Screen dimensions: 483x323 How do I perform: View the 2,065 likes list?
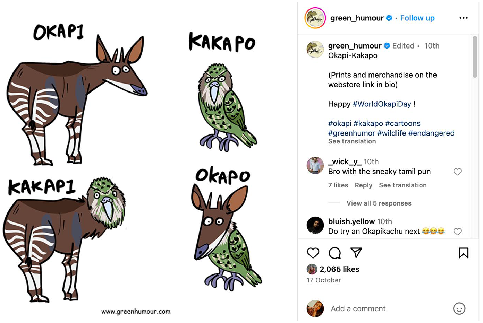coord(339,269)
